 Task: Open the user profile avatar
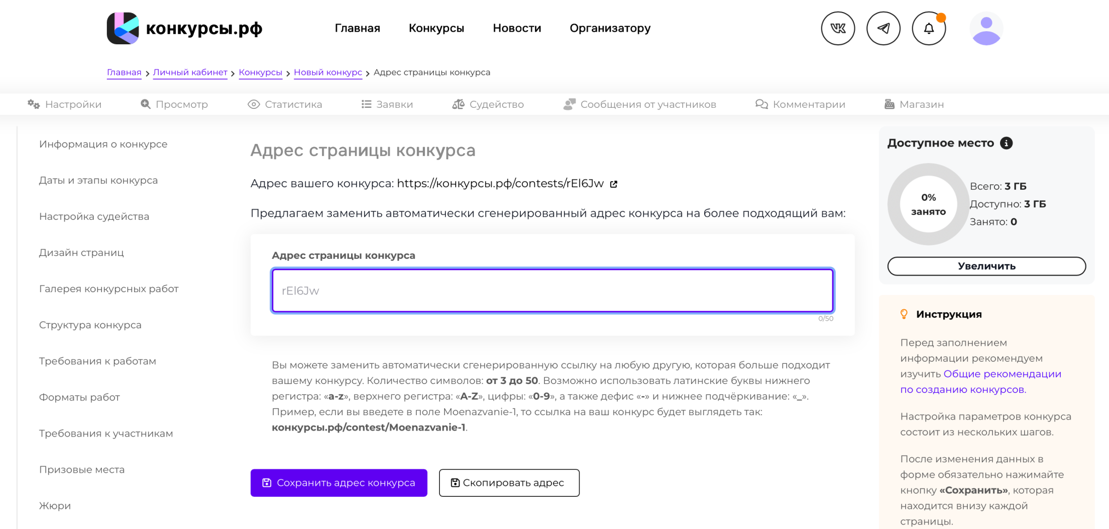click(x=986, y=28)
